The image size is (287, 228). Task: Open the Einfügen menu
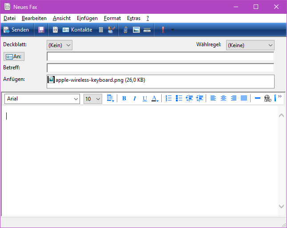(x=87, y=18)
